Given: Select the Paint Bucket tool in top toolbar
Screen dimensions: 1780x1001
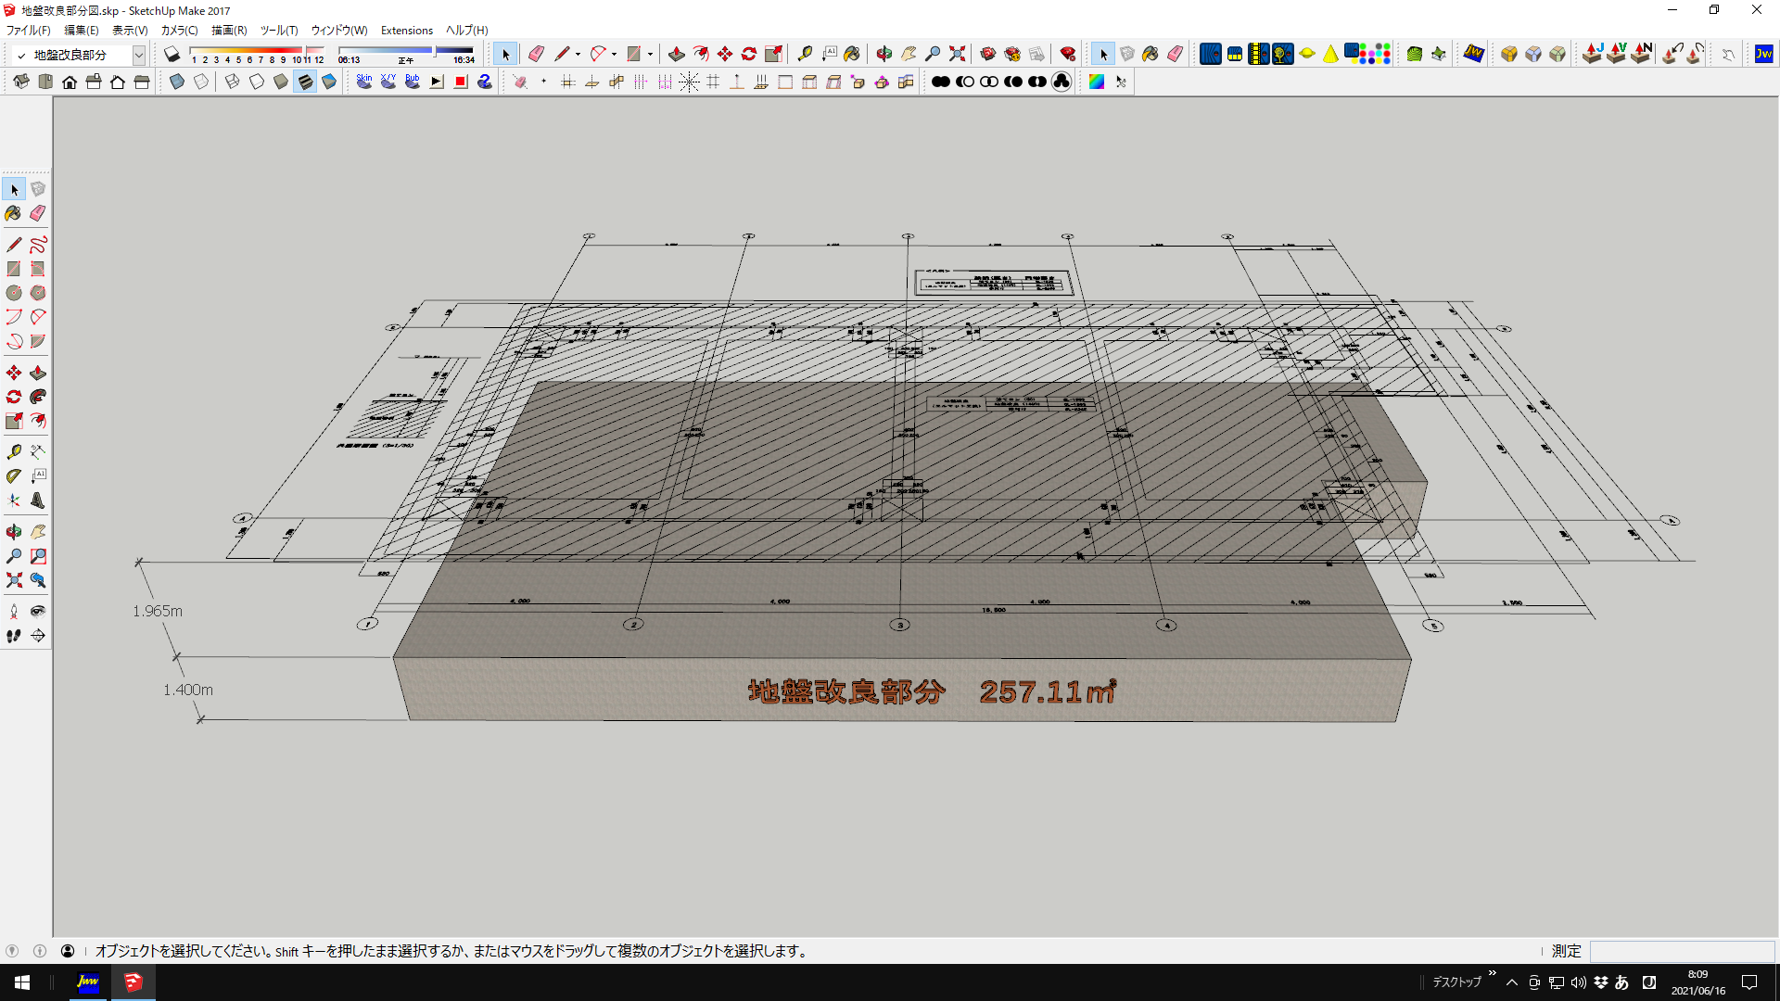Looking at the screenshot, I should click(852, 55).
